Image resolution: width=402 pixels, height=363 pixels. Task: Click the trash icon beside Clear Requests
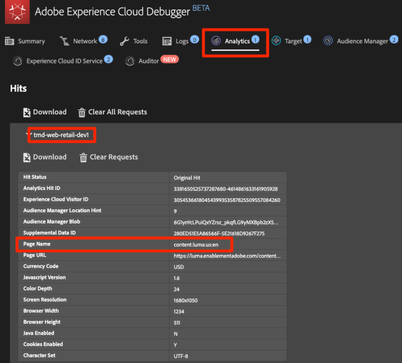click(84, 158)
